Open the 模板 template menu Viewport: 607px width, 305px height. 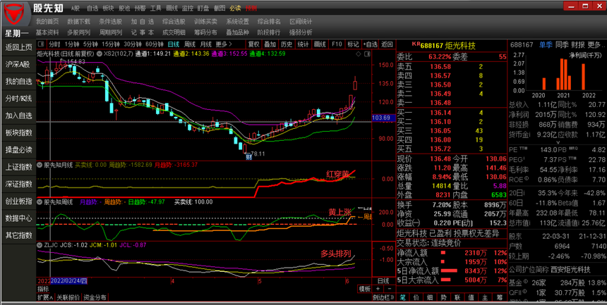pos(365,289)
